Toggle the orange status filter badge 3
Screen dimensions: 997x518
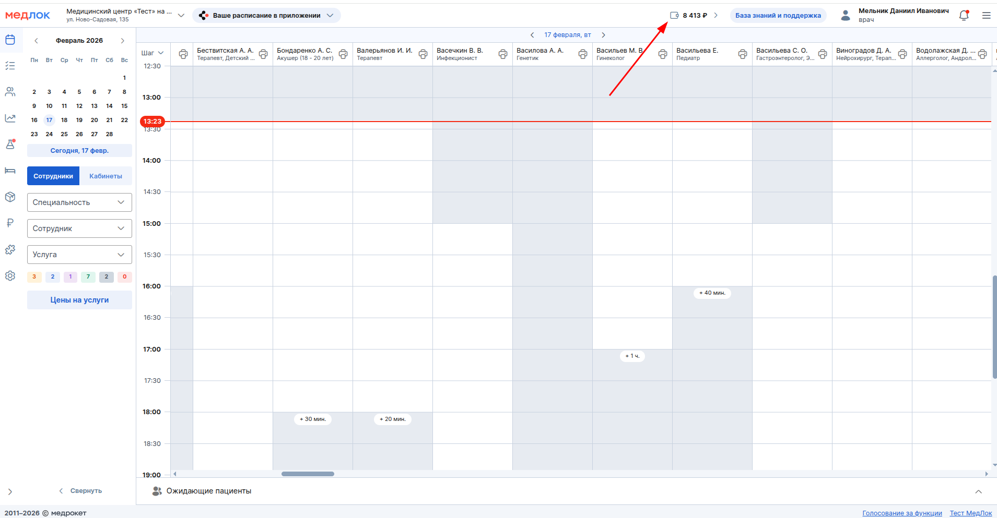point(34,277)
